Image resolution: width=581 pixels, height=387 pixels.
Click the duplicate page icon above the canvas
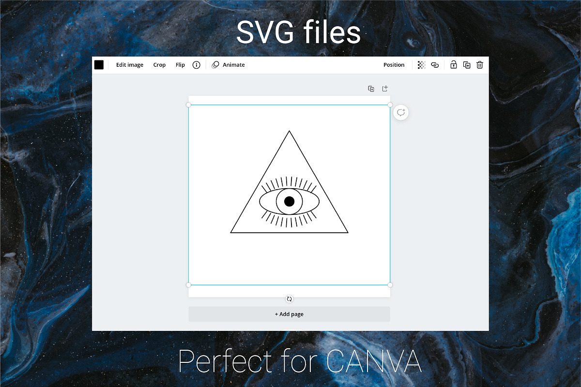371,89
